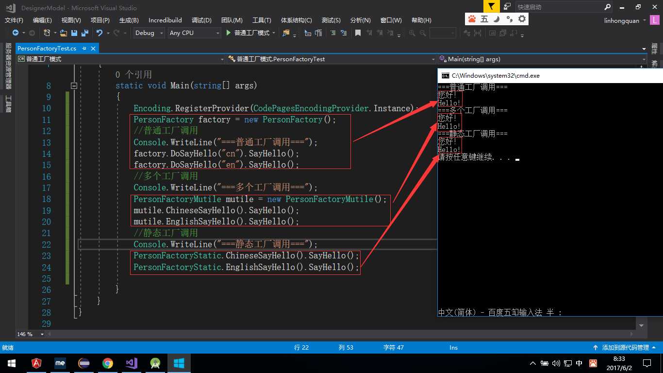The height and width of the screenshot is (373, 663).
Task: Close the PersonFactoryTest.cs tab
Action: point(93,49)
